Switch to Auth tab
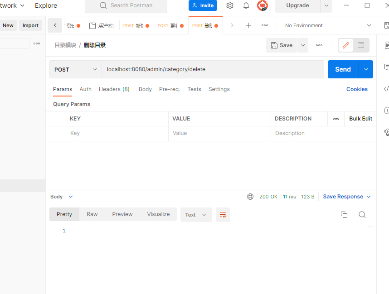The height and width of the screenshot is (294, 389). tap(85, 89)
